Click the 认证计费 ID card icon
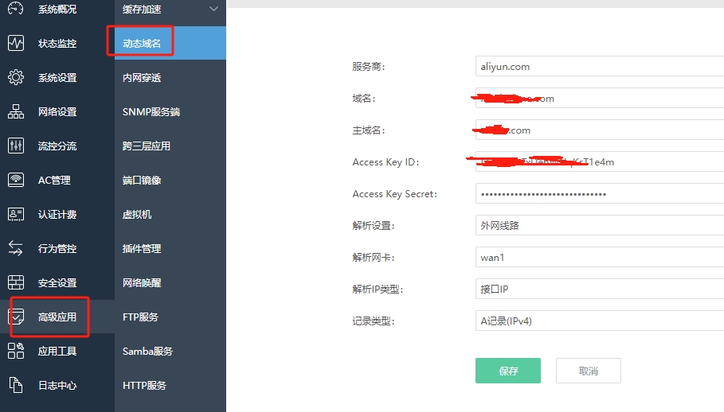This screenshot has width=724, height=412. (16, 214)
